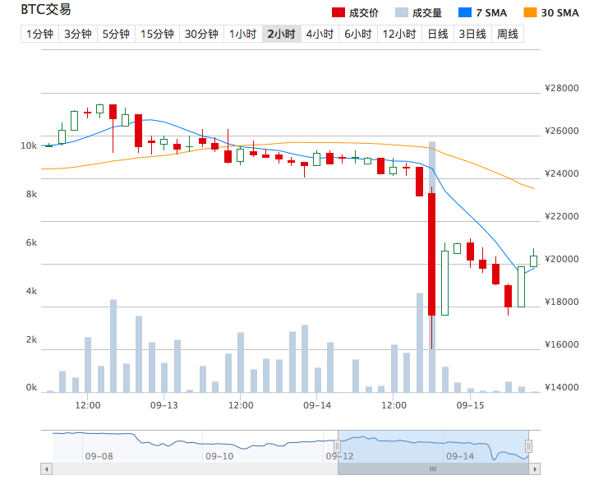Click the 09-10 label in navigator
The height and width of the screenshot is (489, 594).
point(219,456)
